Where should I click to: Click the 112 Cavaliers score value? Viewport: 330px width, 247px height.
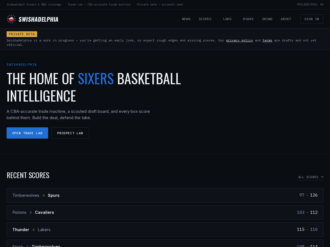tap(314, 212)
